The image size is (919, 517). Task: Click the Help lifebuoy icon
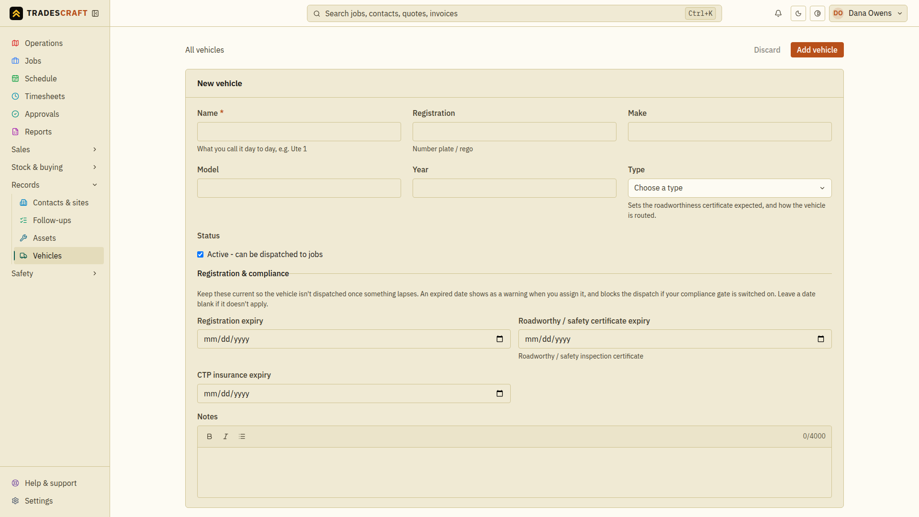pos(15,483)
